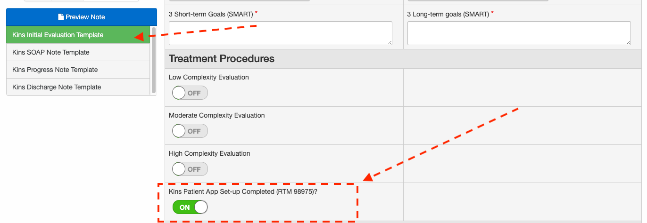Toggle High Complexity Evaluation on
The width and height of the screenshot is (647, 223).
[190, 169]
